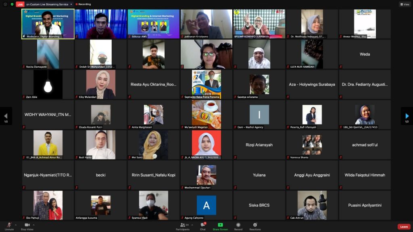The width and height of the screenshot is (413, 232).
Task: Open the View menu
Action: tap(405, 4)
